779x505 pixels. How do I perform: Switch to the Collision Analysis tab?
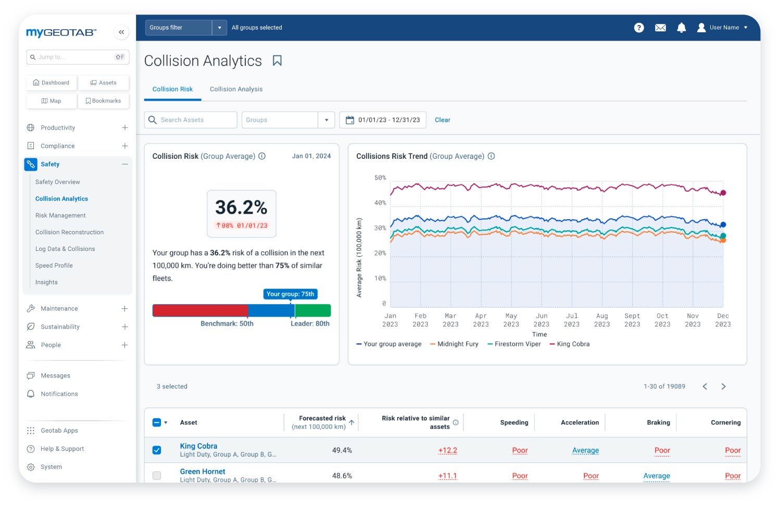[236, 89]
